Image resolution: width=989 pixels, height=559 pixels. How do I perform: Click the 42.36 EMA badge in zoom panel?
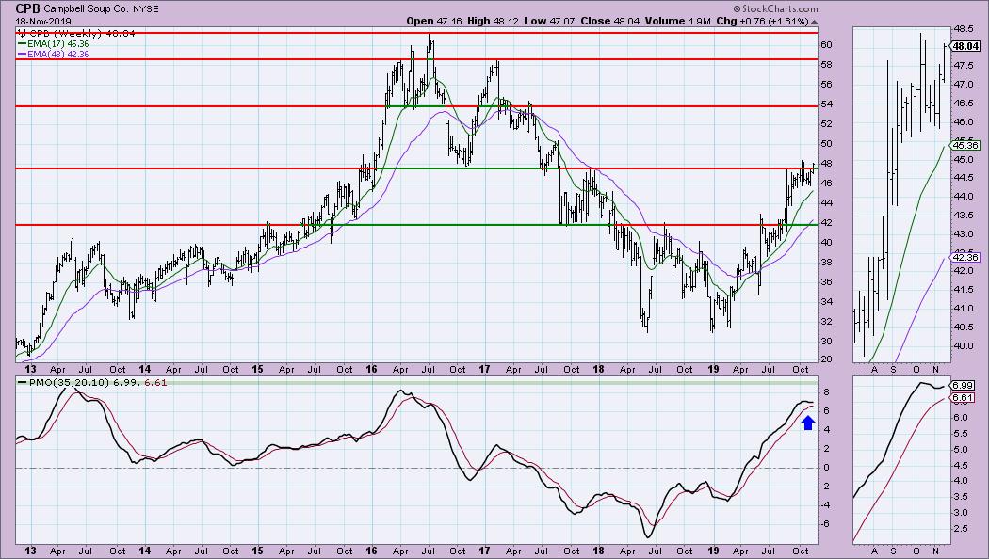(x=965, y=257)
